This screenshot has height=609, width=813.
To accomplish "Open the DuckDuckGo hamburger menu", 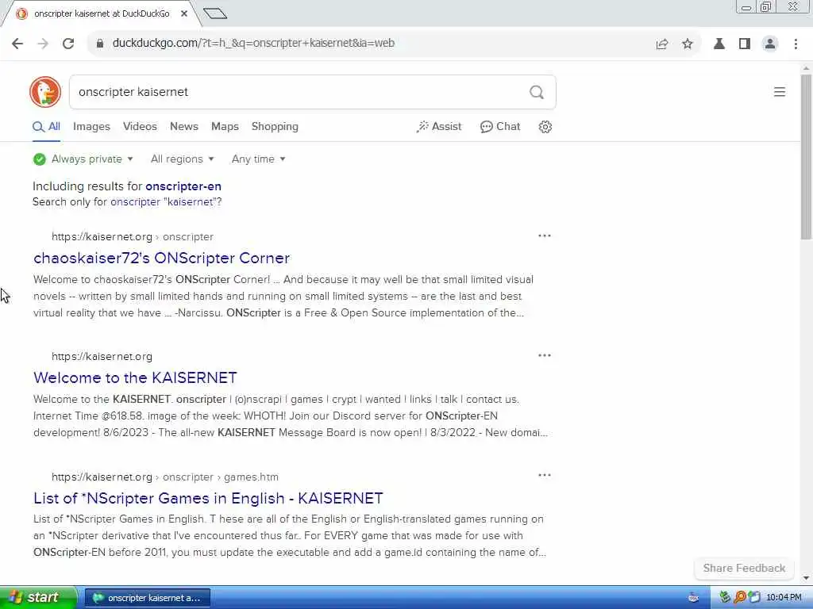I will 780,92.
